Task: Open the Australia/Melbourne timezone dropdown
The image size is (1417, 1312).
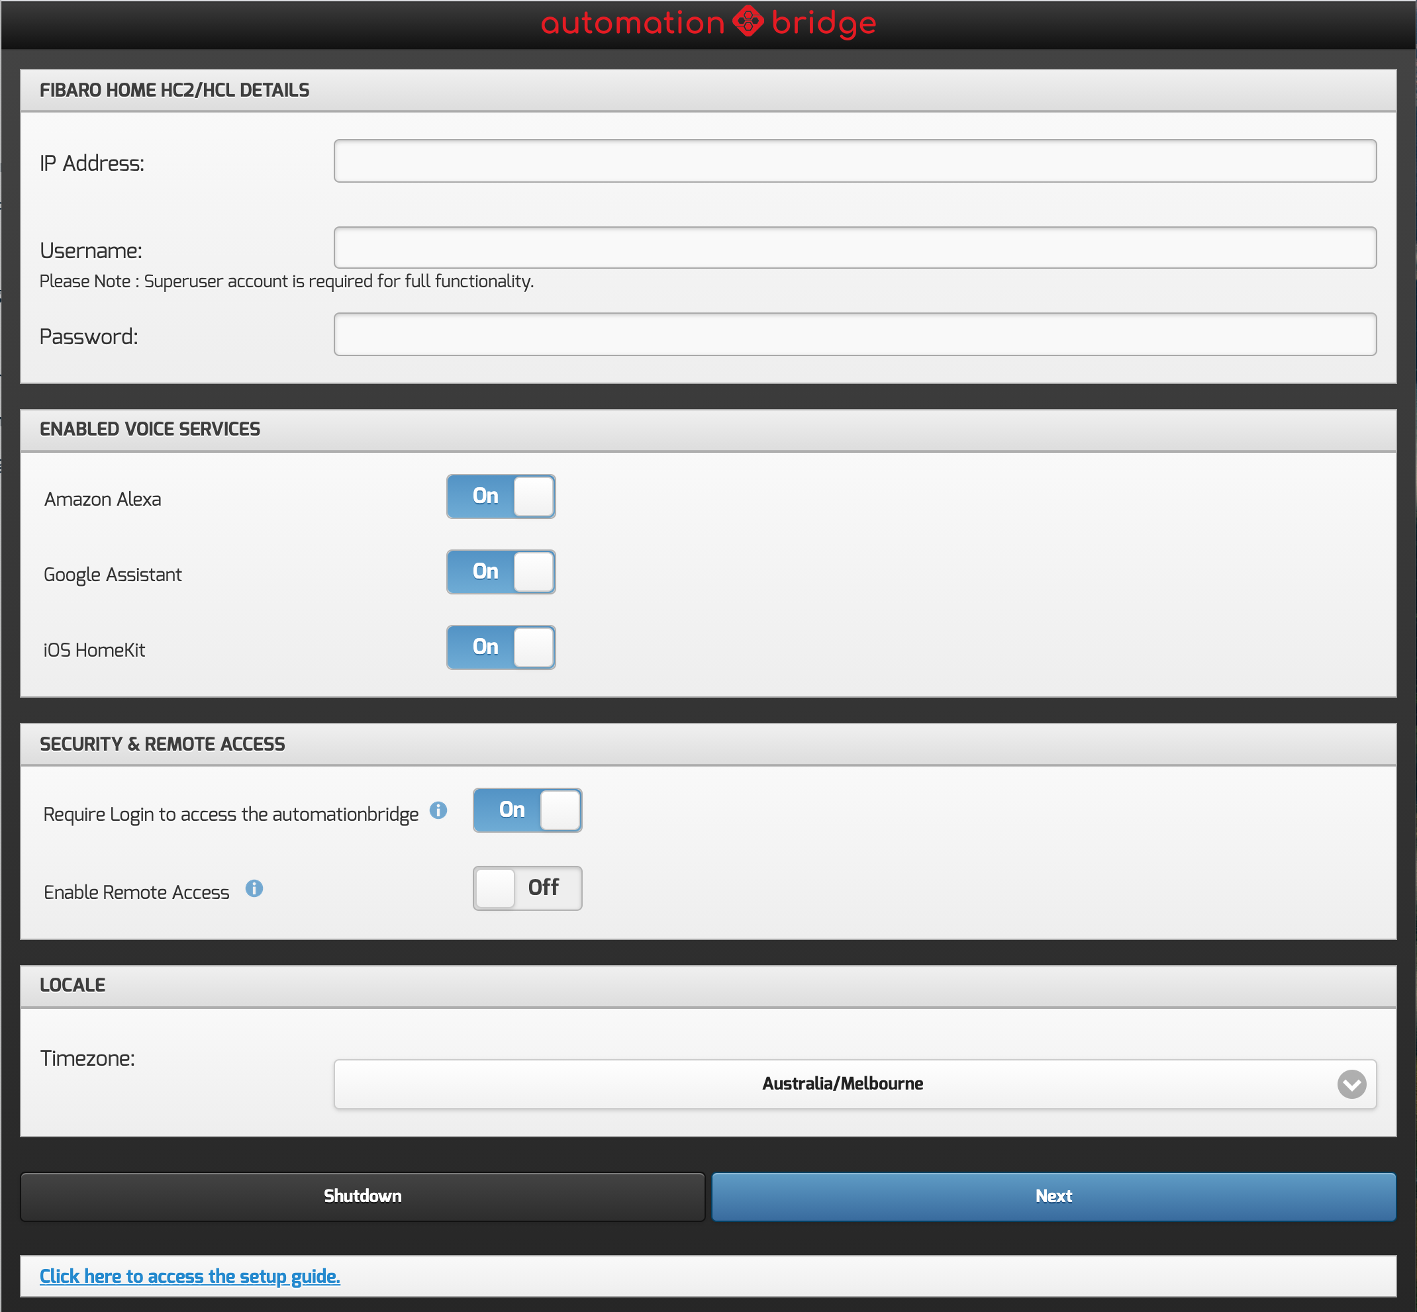Action: [x=842, y=1084]
